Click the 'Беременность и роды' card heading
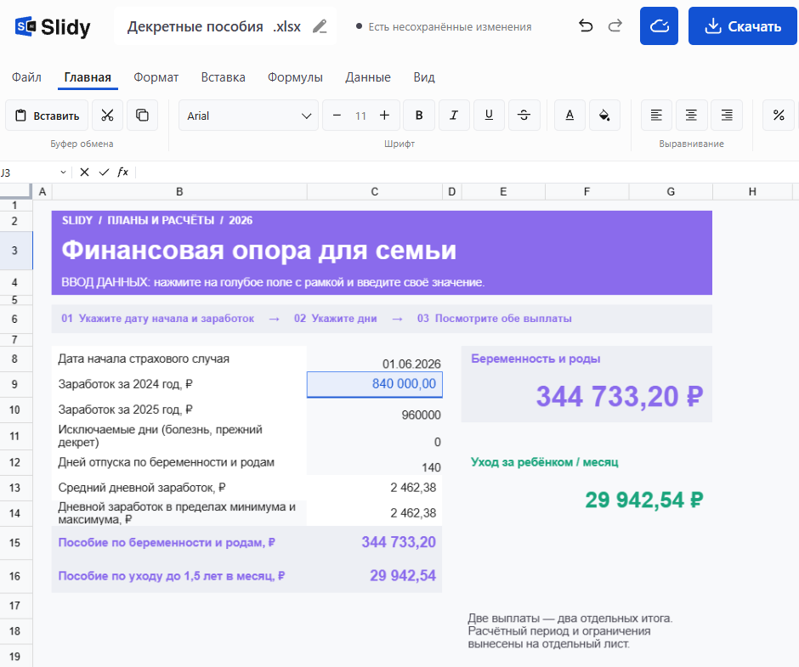Viewport: 799px width, 667px height. point(535,359)
